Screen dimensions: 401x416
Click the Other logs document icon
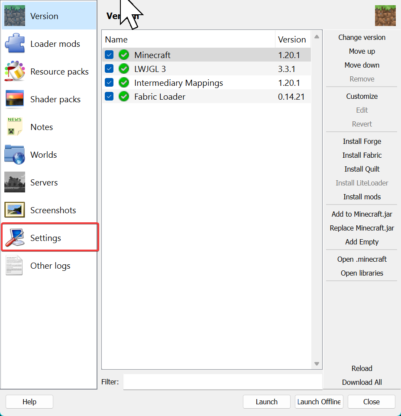14,265
